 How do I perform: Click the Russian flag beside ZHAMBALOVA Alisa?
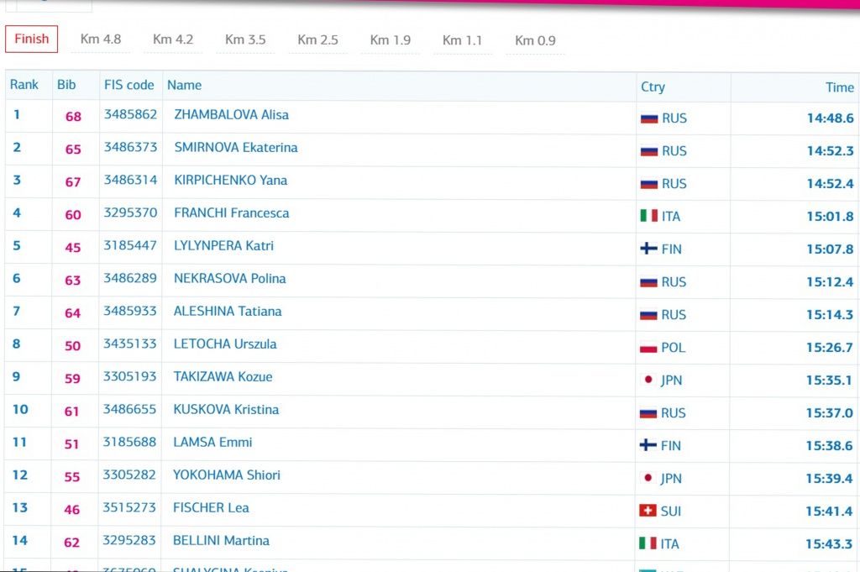click(648, 118)
